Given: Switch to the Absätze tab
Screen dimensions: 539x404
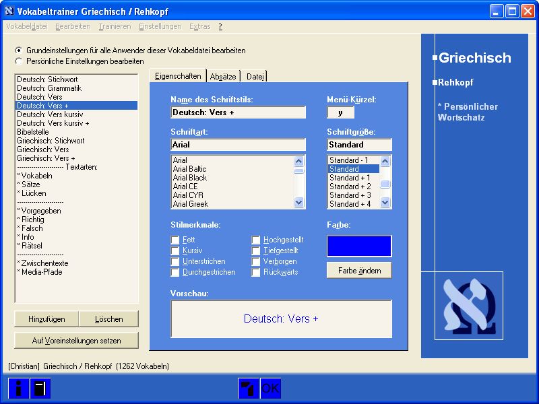Looking at the screenshot, I should click(223, 77).
